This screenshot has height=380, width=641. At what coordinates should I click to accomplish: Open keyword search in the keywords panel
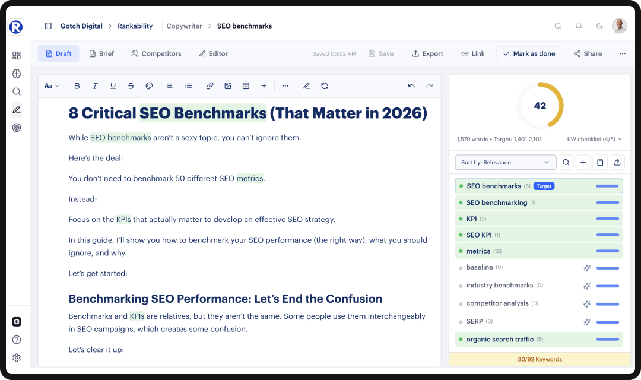point(566,162)
